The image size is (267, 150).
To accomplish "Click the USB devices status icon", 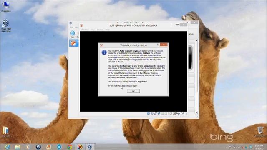I will pos(155,113).
